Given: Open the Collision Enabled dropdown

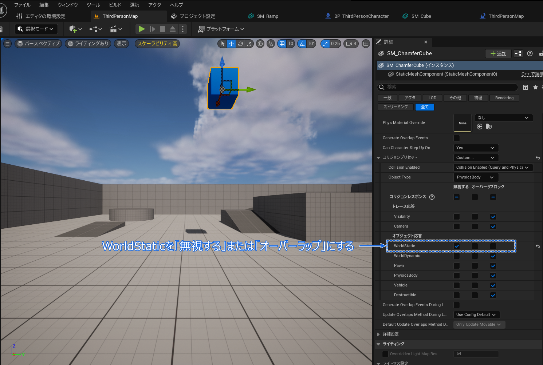Looking at the screenshot, I should point(493,167).
